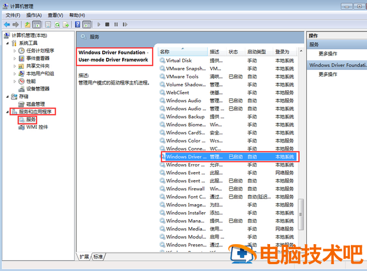Viewport: 367px width, 271px height.
Task: Click the Refresh toolbar icon
Action: point(57,24)
